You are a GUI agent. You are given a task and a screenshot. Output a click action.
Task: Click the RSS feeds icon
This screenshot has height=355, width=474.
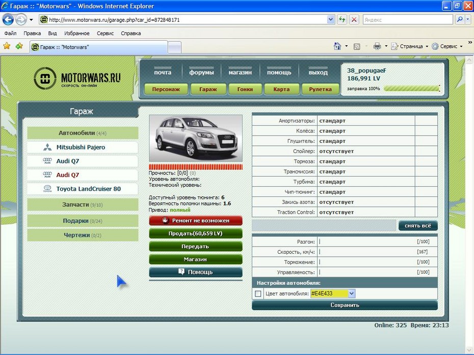(x=357, y=46)
